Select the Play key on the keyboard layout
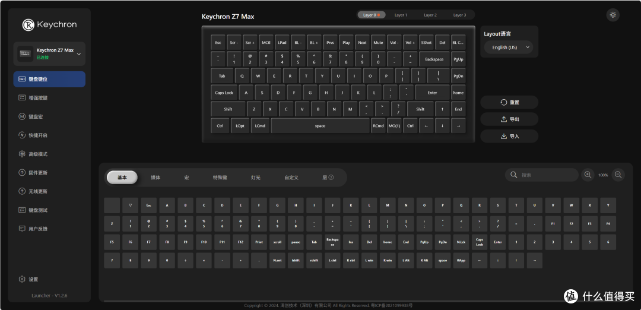This screenshot has height=310, width=641. (x=346, y=43)
